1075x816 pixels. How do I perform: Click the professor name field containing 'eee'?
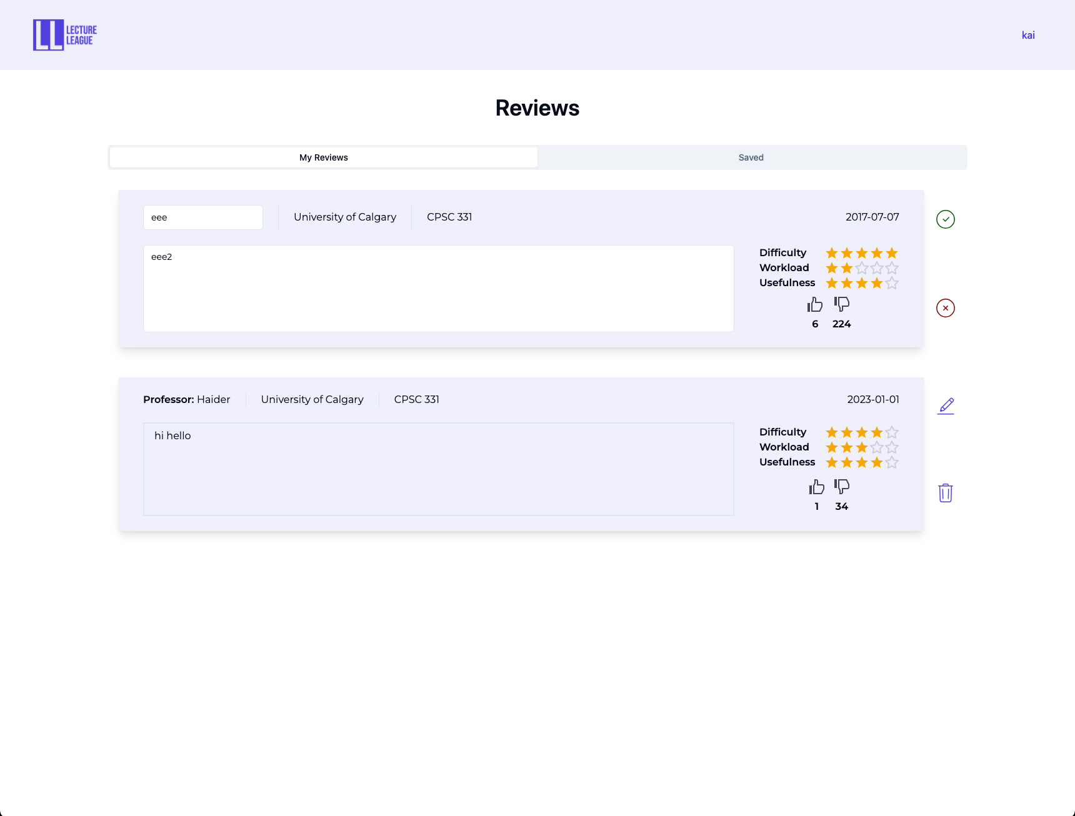203,217
